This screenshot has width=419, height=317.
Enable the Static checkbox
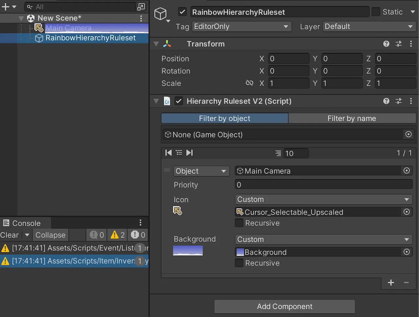(376, 12)
